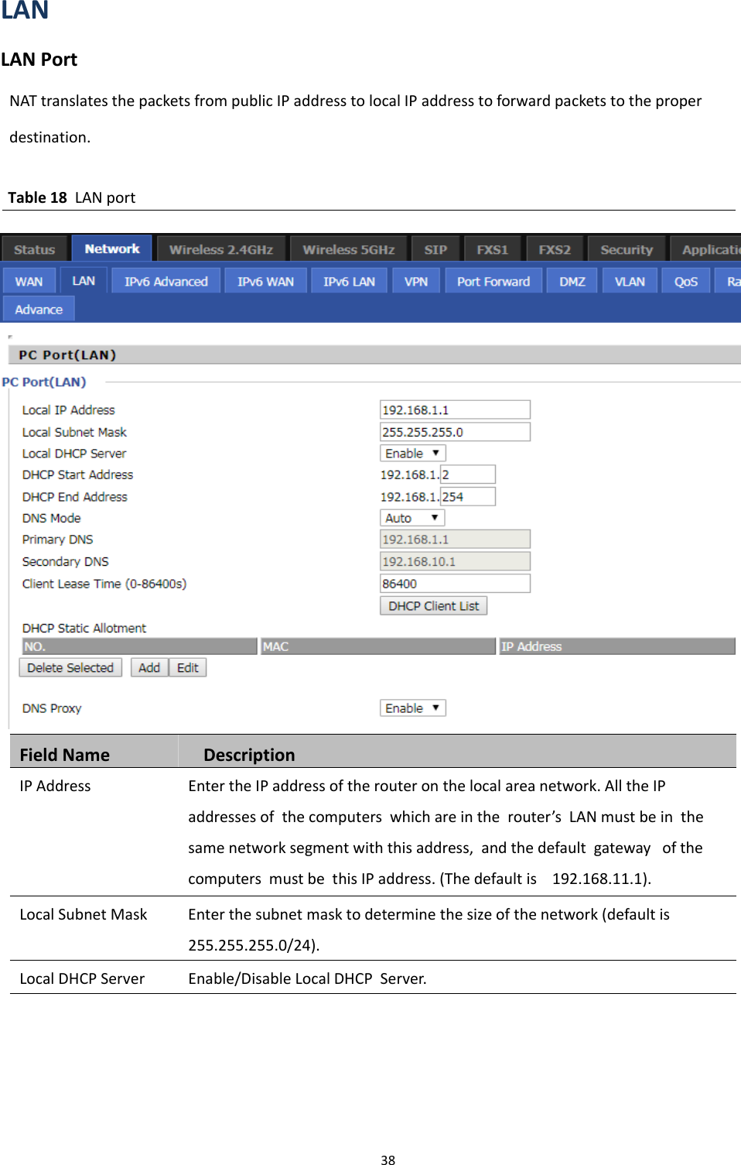Open the DNS Mode dropdown

point(411,517)
